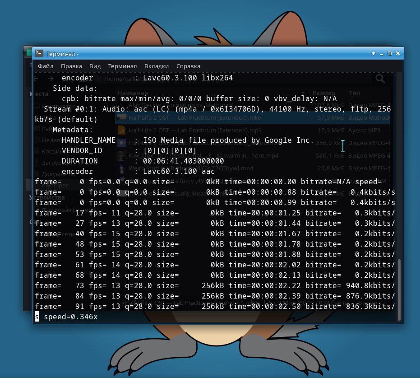Image resolution: width=420 pixels, height=378 pixels.
Task: Click the text 'Lavc60.3.100 aac'
Action: point(179,171)
